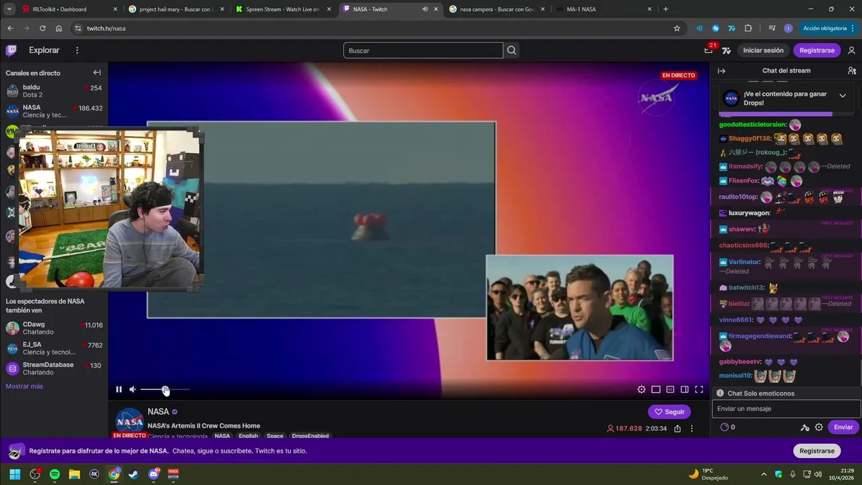Switch to the MA-1 NASA tab
Image resolution: width=862 pixels, height=485 pixels.
(x=603, y=9)
